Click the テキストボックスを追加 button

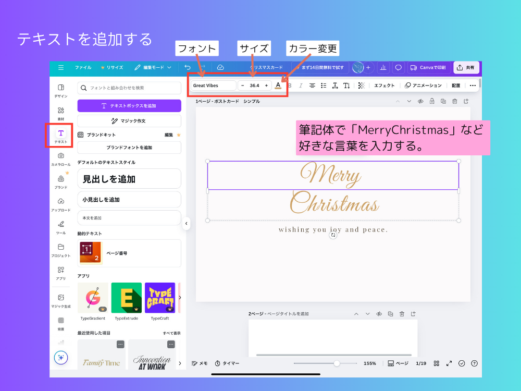(x=129, y=105)
